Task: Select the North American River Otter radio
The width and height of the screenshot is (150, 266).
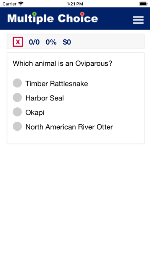Action: coord(17,126)
